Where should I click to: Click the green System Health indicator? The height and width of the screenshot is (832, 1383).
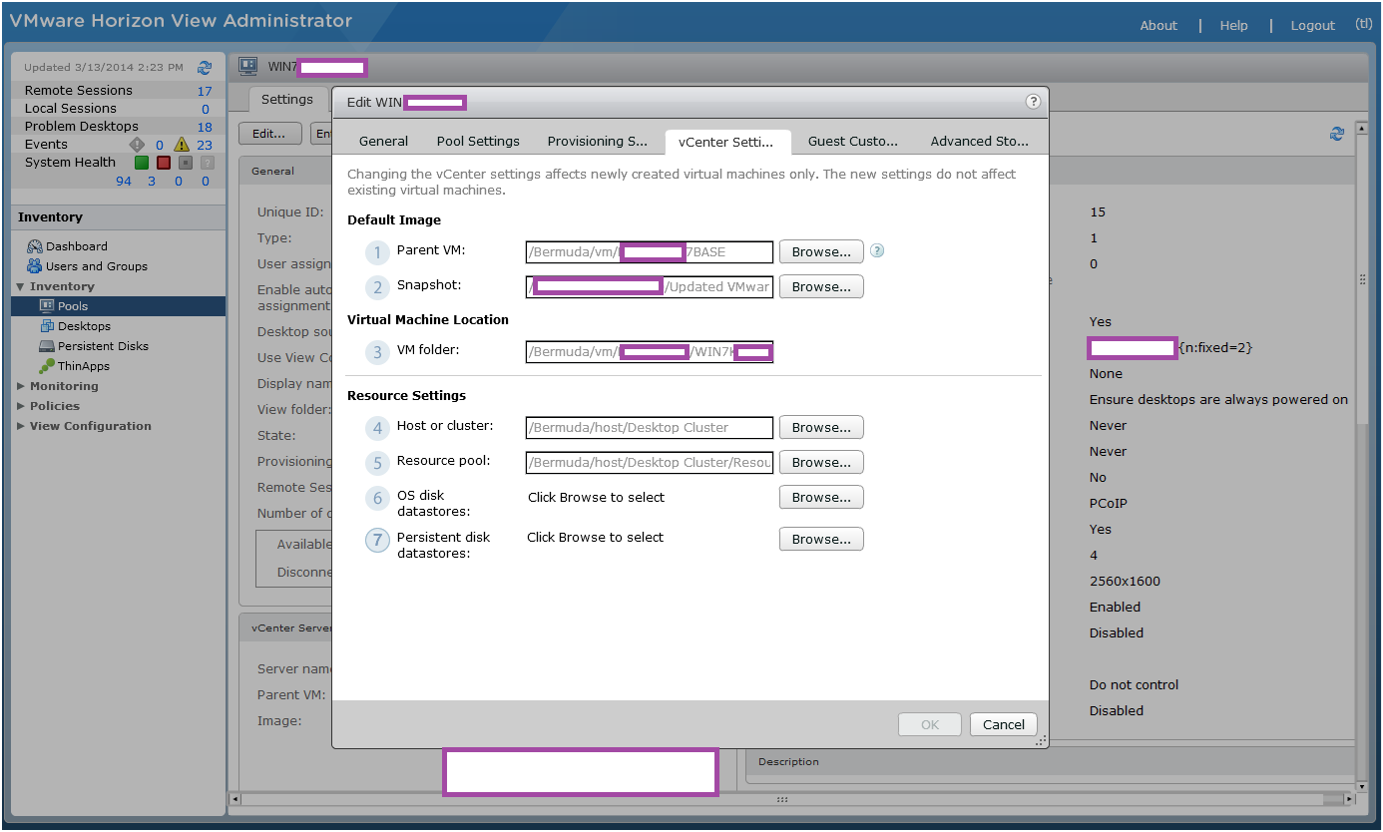[x=141, y=163]
